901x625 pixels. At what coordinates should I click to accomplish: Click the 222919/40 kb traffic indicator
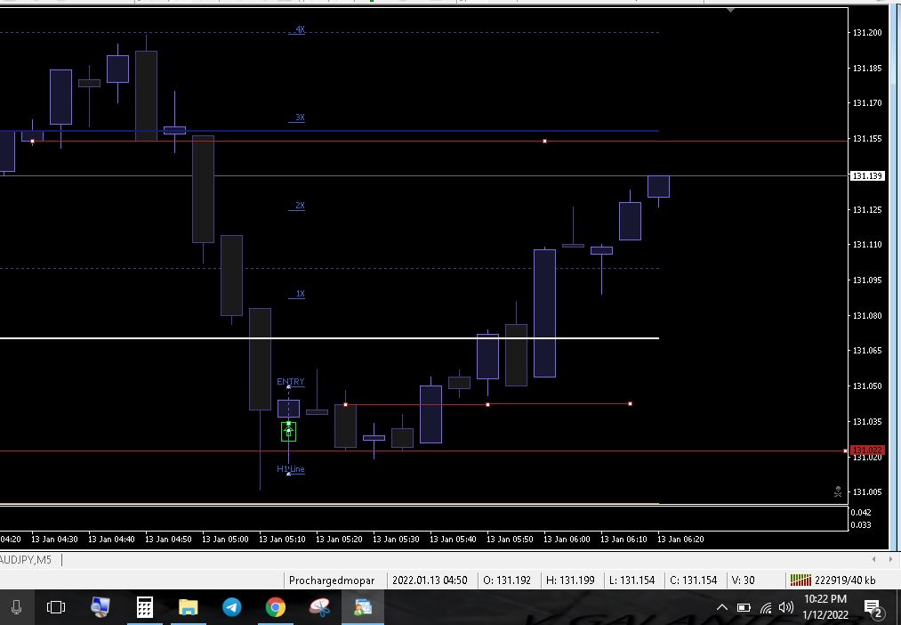pos(845,580)
